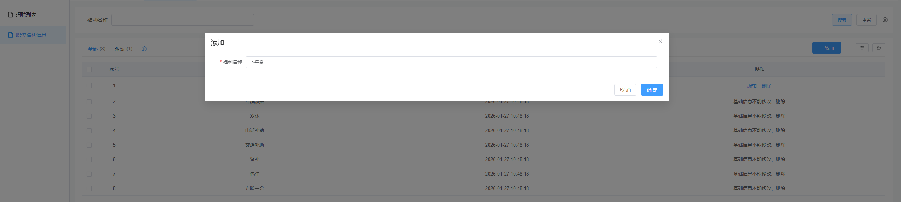The image size is (901, 202).
Task: Click the tab settings gear beside 双薪
Action: (144, 49)
